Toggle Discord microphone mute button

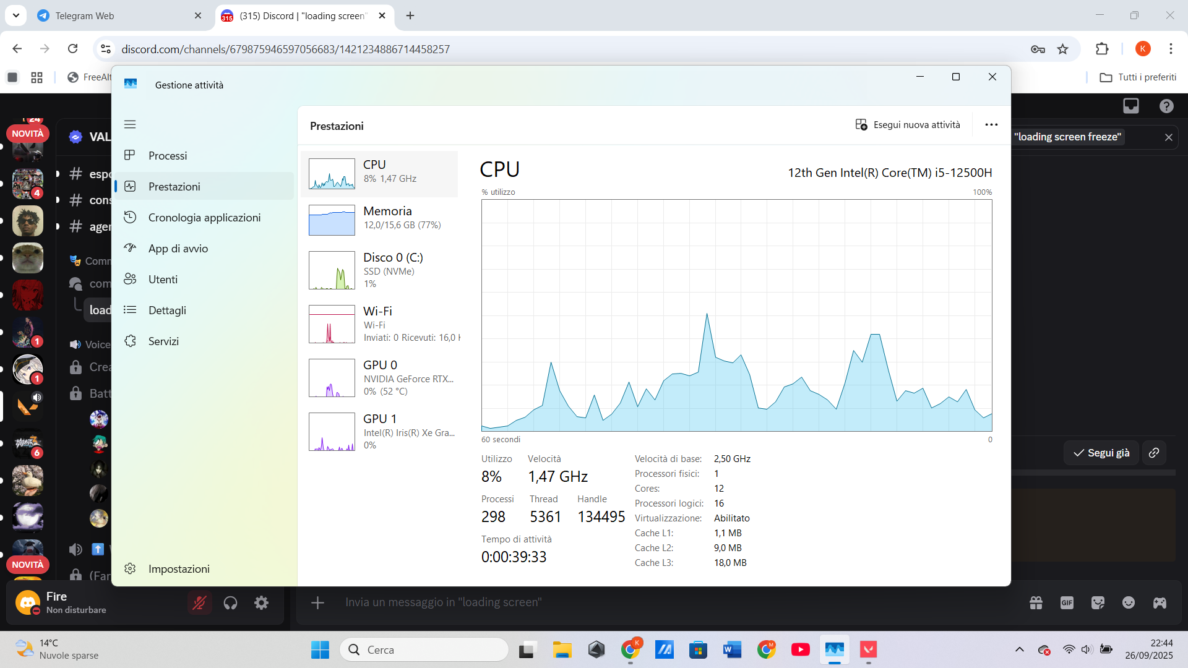coord(199,602)
